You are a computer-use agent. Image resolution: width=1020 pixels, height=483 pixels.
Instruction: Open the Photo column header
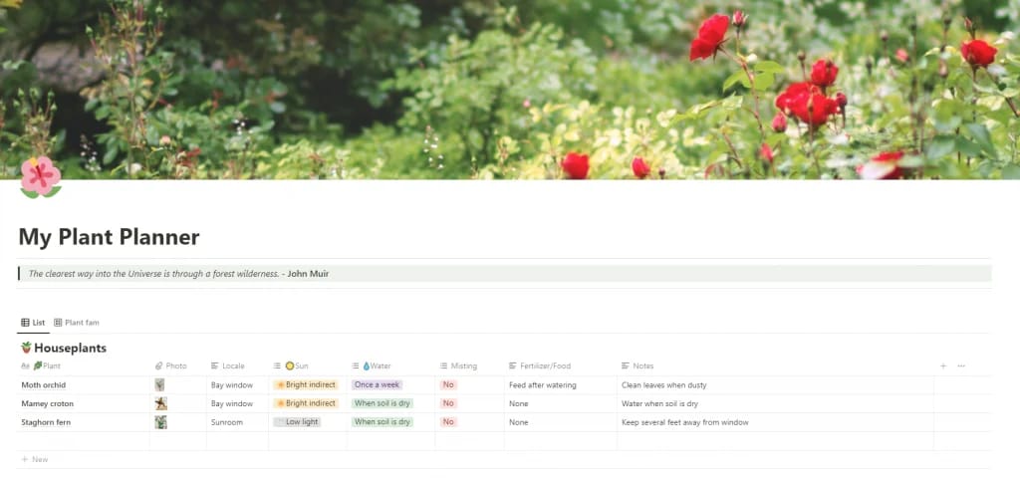pos(171,366)
